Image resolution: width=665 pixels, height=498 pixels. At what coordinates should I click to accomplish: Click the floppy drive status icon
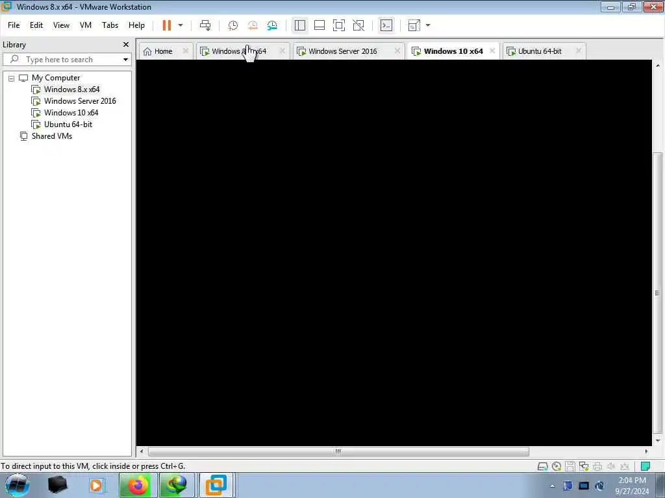point(570,467)
